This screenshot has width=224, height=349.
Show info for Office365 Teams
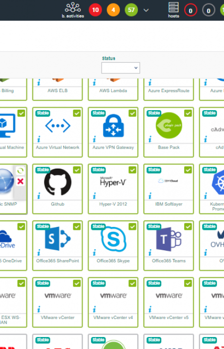point(150,253)
